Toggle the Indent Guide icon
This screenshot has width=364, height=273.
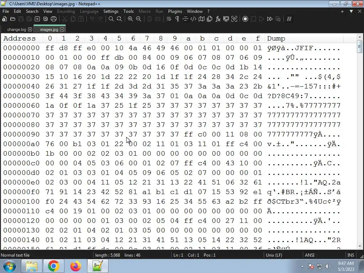coord(185,19)
